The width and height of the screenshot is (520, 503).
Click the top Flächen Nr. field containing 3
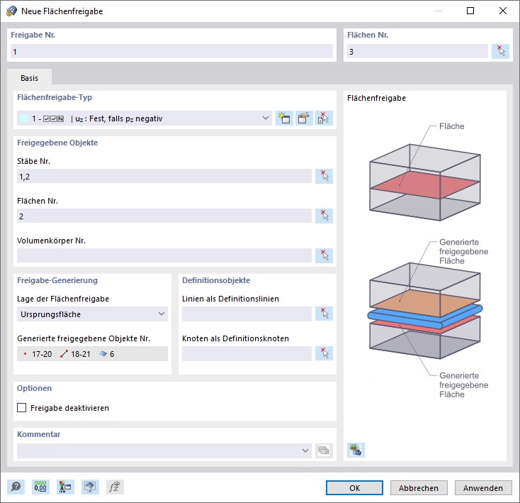tap(417, 52)
